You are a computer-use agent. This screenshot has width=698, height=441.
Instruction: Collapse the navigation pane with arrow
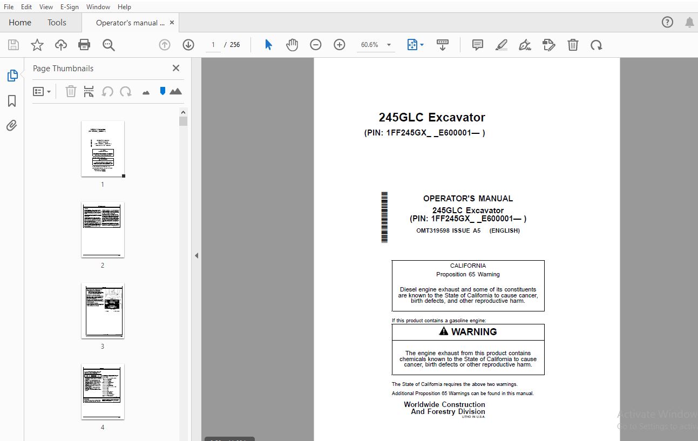coord(196,255)
